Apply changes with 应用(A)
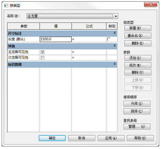The height and width of the screenshot is (149, 162). 111,138
